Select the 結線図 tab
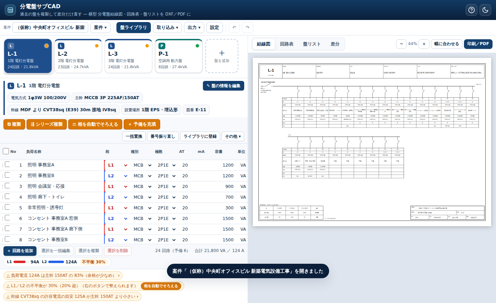Screen dimensions: 496x303 point(263,44)
